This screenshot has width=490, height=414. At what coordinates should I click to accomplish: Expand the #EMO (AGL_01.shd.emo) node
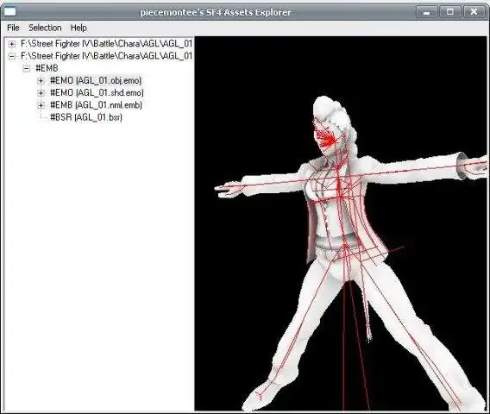(x=41, y=93)
